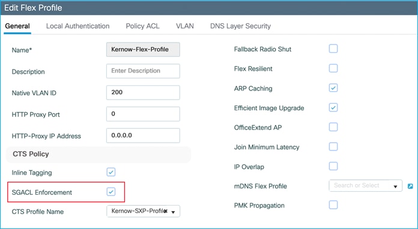This screenshot has height=229, width=418.
Task: Open CTS Profile Name dropdown arrow
Action: (174, 212)
